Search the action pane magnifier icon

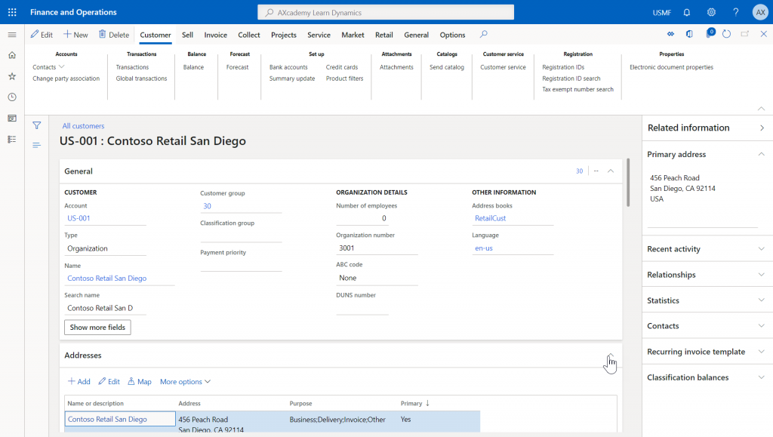point(484,34)
